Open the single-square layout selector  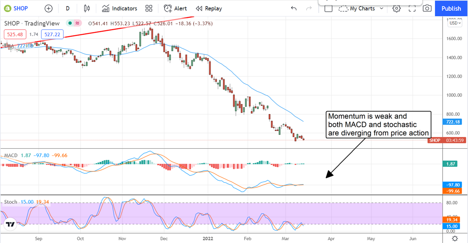[x=328, y=8]
